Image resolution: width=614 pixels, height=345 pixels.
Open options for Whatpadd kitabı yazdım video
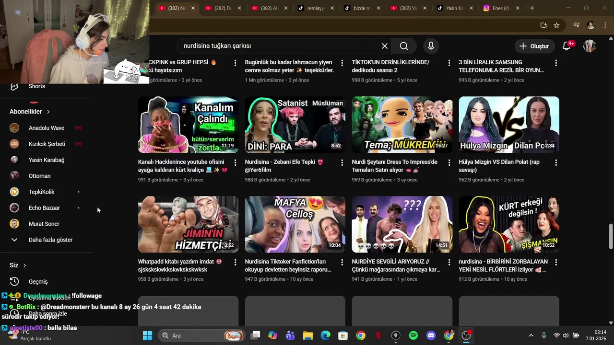(x=235, y=263)
